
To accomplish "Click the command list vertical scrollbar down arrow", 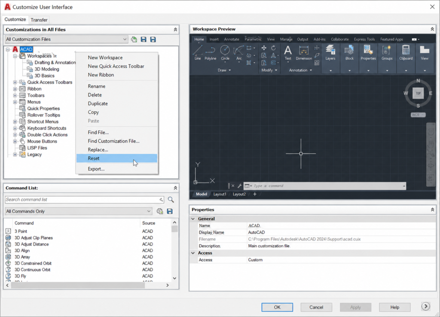I will 174,278.
